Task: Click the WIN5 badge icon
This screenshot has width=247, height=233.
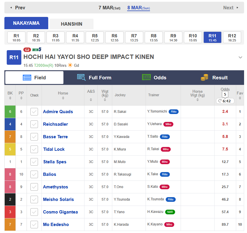Action: pos(37,50)
